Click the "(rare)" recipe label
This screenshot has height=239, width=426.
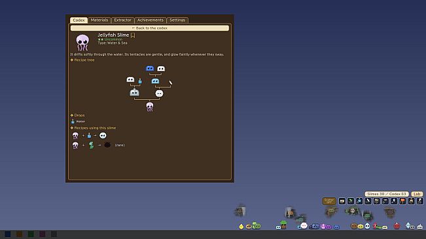120,145
